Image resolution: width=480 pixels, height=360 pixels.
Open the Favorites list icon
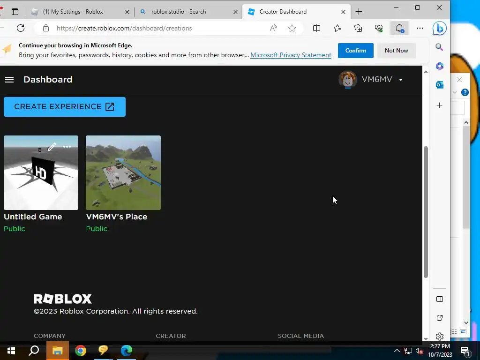click(x=337, y=28)
